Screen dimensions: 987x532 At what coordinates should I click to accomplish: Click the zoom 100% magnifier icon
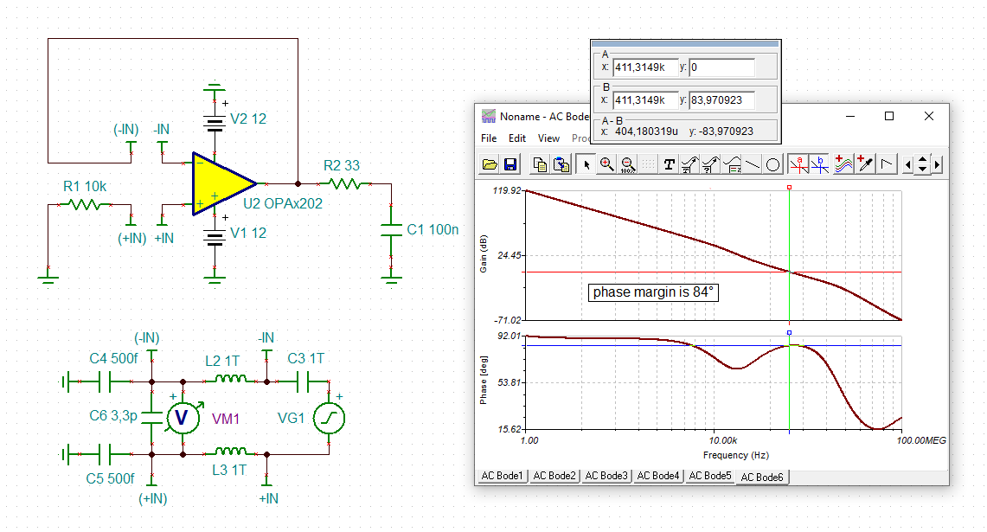coord(627,165)
